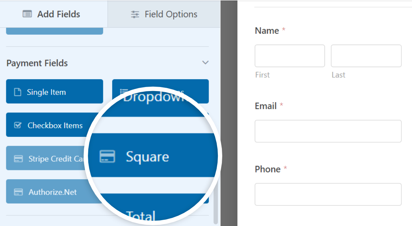
Task: Click the First name input box
Action: (289, 56)
